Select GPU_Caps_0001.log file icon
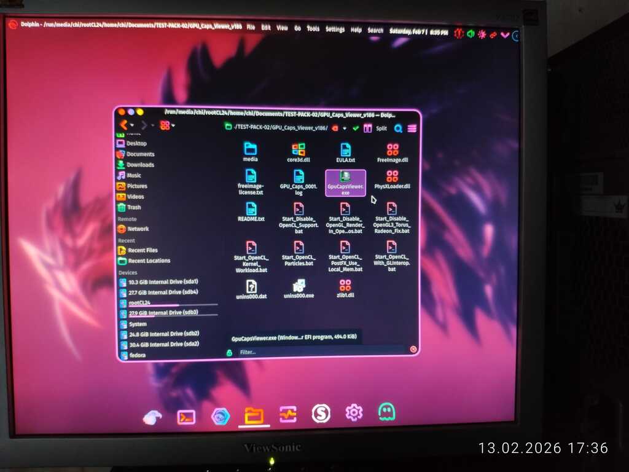 [299, 176]
